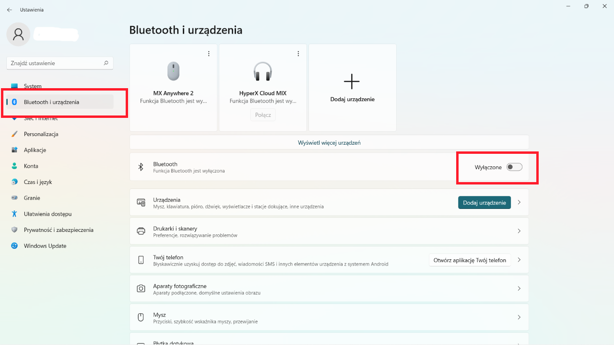
Task: Open Windows Update settings
Action: click(45, 246)
